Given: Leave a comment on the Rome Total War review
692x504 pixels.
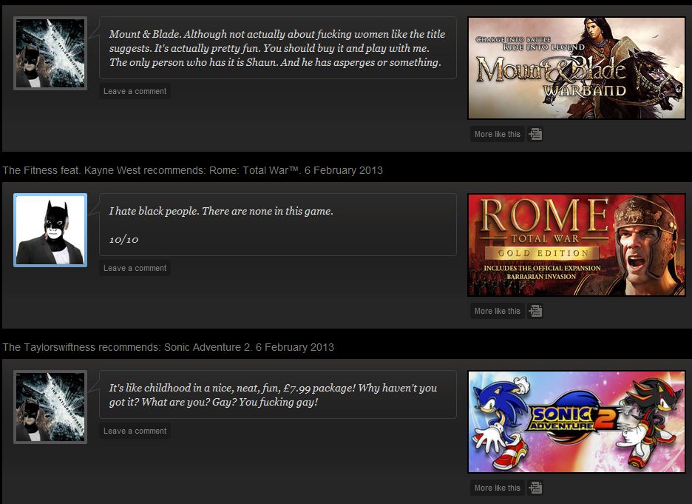Looking at the screenshot, I should tap(135, 268).
